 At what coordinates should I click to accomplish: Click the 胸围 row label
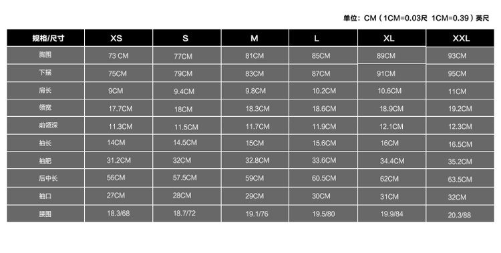[x=45, y=55]
